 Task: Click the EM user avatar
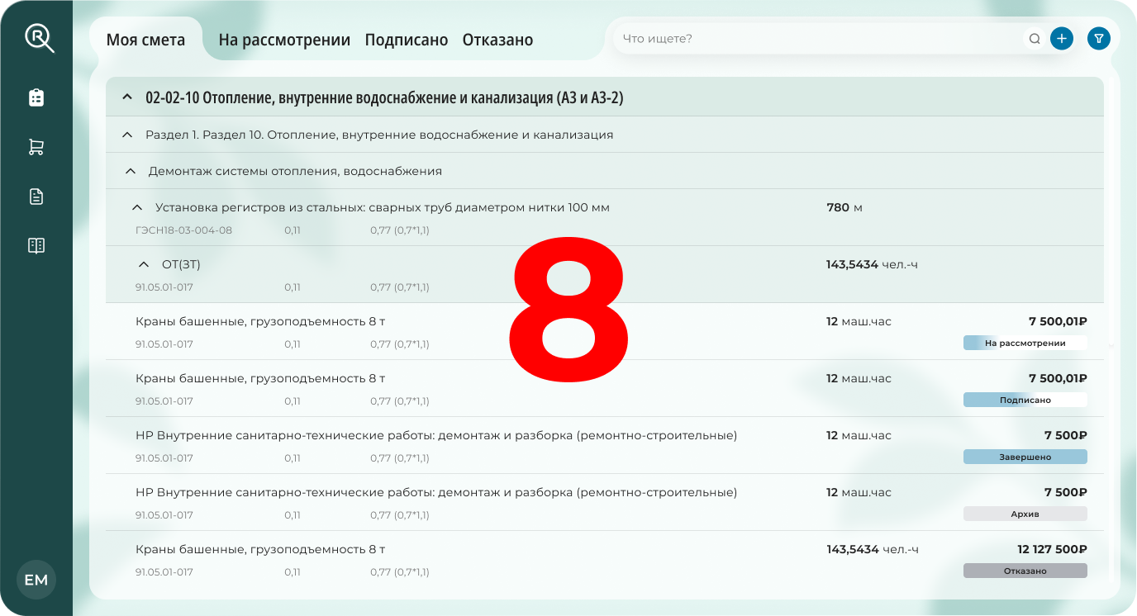[36, 580]
